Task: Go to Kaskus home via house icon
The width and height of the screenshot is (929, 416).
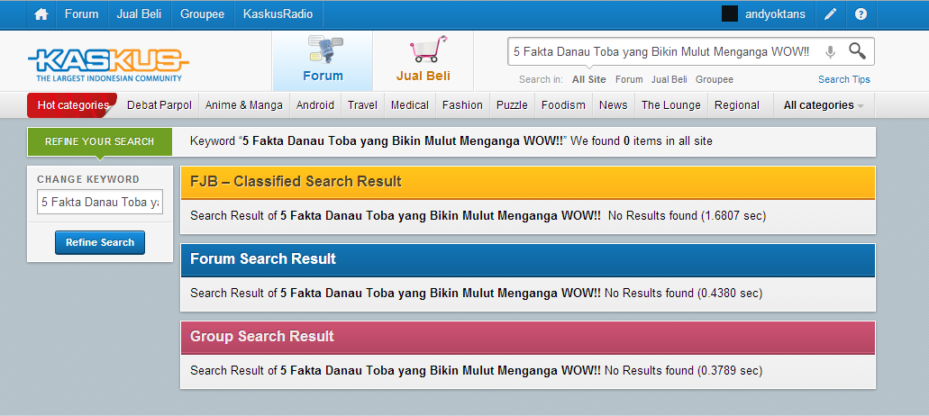Action: pyautogui.click(x=41, y=14)
